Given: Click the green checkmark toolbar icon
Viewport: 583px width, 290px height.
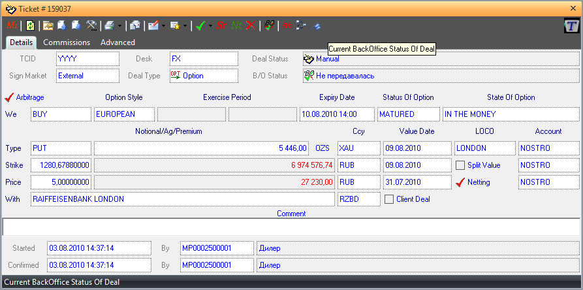Looking at the screenshot, I should (200, 25).
